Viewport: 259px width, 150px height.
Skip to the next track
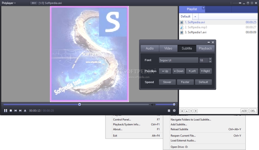tap(20, 111)
